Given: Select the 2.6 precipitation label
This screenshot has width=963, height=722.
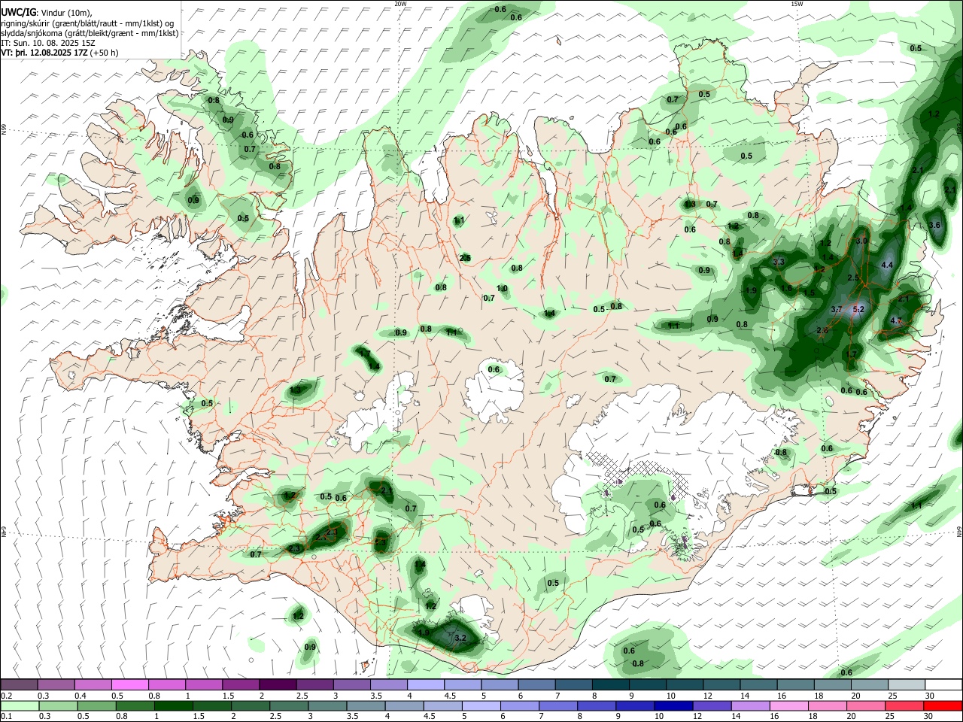Looking at the screenshot, I should pos(822,330).
